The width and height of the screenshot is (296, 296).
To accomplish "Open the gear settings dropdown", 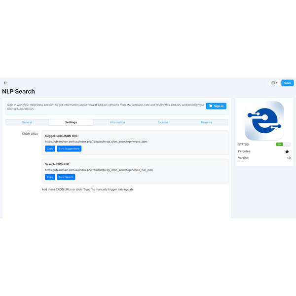I will 274,83.
